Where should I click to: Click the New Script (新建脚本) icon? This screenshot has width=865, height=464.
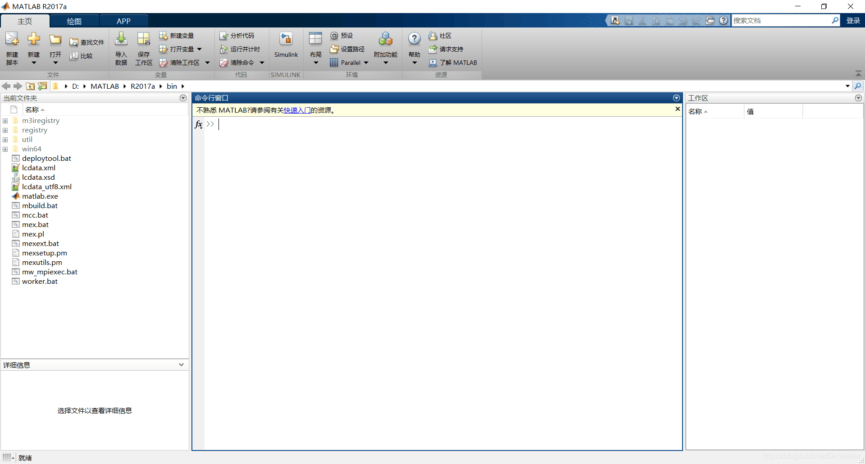click(12, 40)
